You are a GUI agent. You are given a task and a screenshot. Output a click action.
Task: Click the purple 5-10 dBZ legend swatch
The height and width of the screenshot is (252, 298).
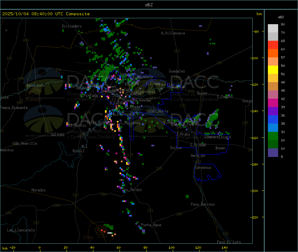click(273, 153)
